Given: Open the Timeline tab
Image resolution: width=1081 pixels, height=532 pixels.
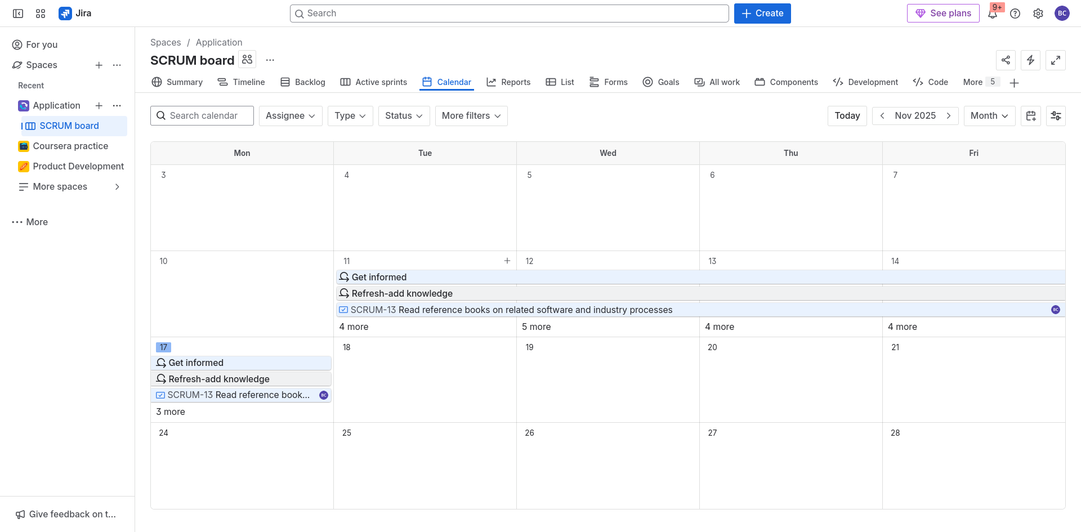Looking at the screenshot, I should 242,82.
